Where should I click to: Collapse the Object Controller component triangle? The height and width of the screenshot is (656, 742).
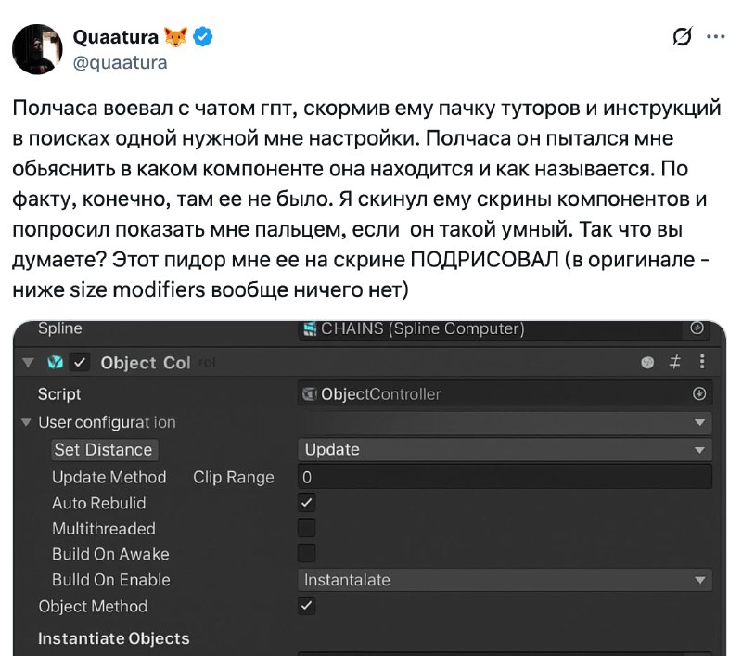28,363
